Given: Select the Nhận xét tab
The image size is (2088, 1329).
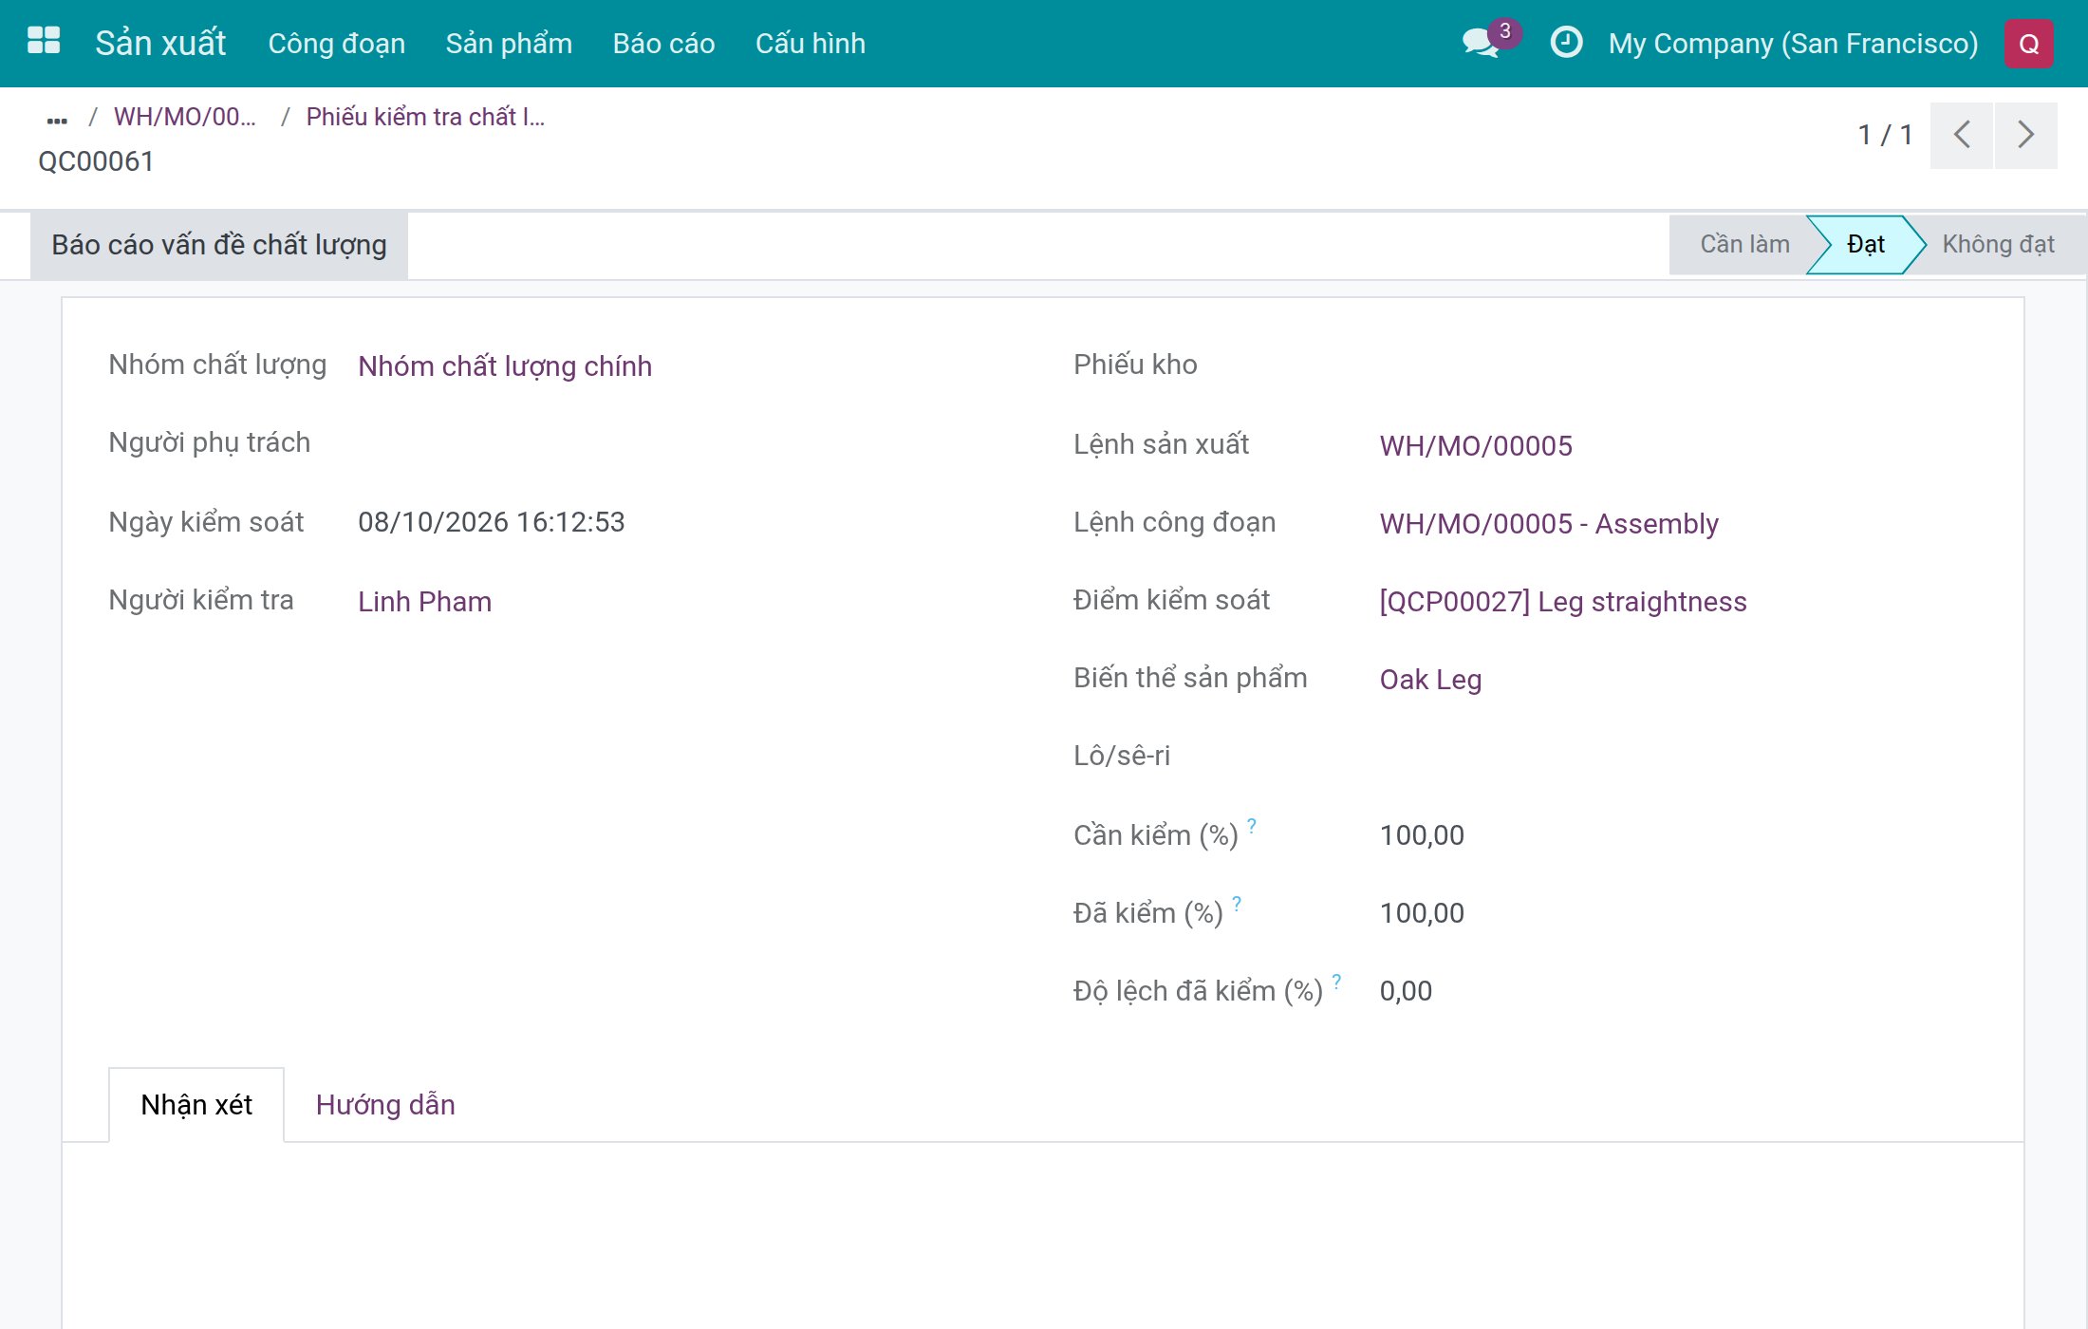Looking at the screenshot, I should pyautogui.click(x=196, y=1105).
